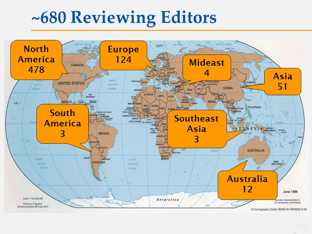Viewport: 312px width, 234px height.
Task: Click the PARAGUAY map label
Action: pos(103,148)
